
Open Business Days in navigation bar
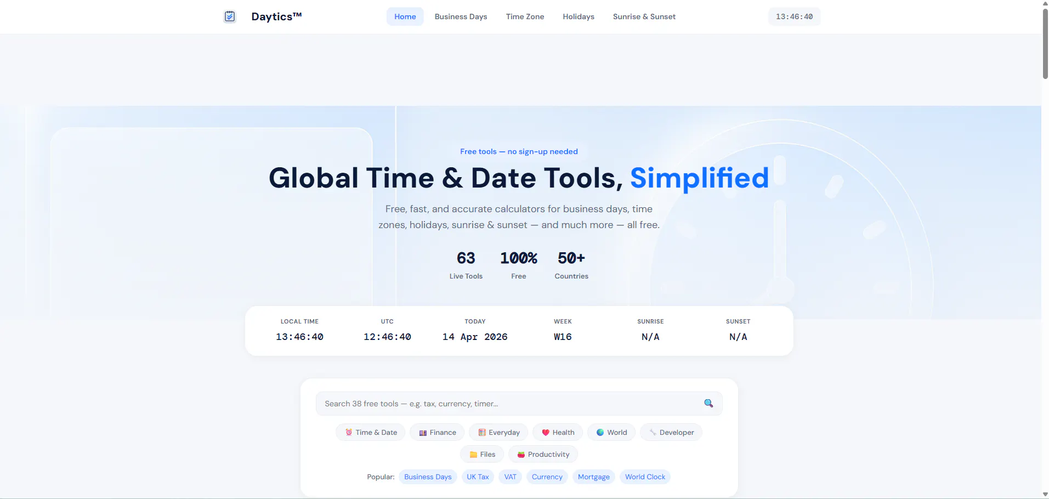461,16
